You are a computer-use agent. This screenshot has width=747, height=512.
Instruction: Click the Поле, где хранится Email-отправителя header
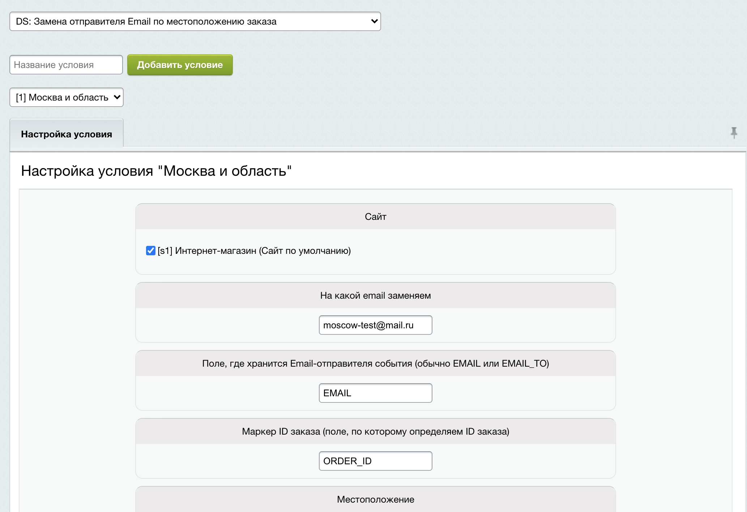(375, 363)
